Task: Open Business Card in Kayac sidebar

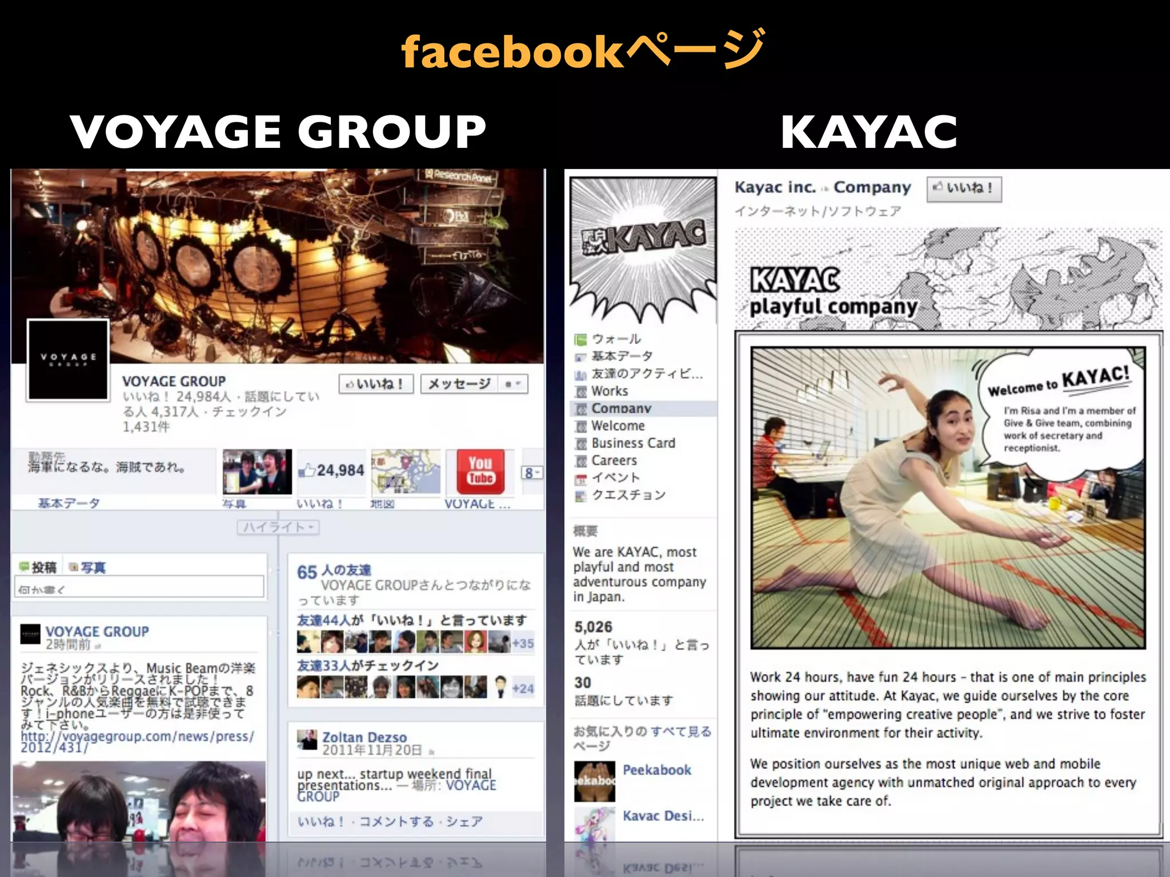Action: point(634,442)
